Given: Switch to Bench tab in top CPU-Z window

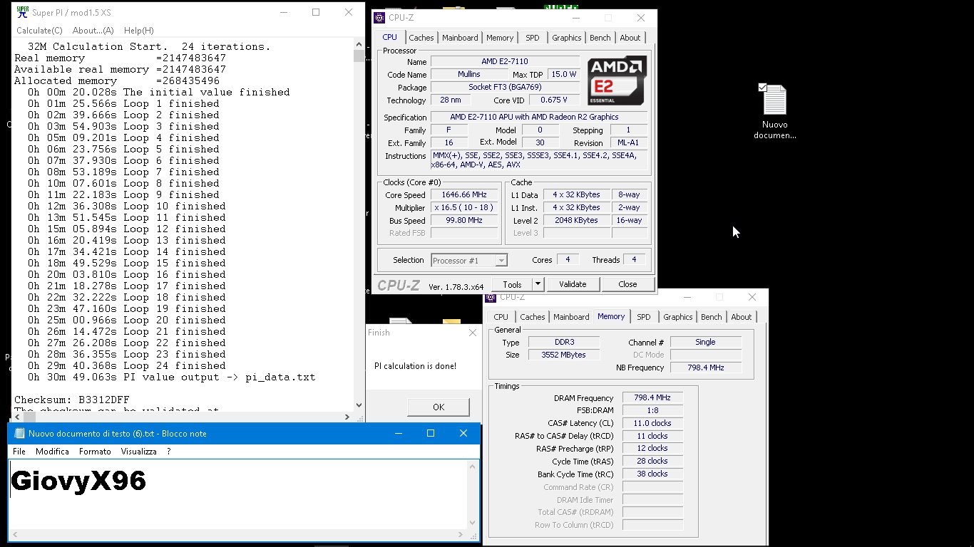Looking at the screenshot, I should (x=600, y=38).
